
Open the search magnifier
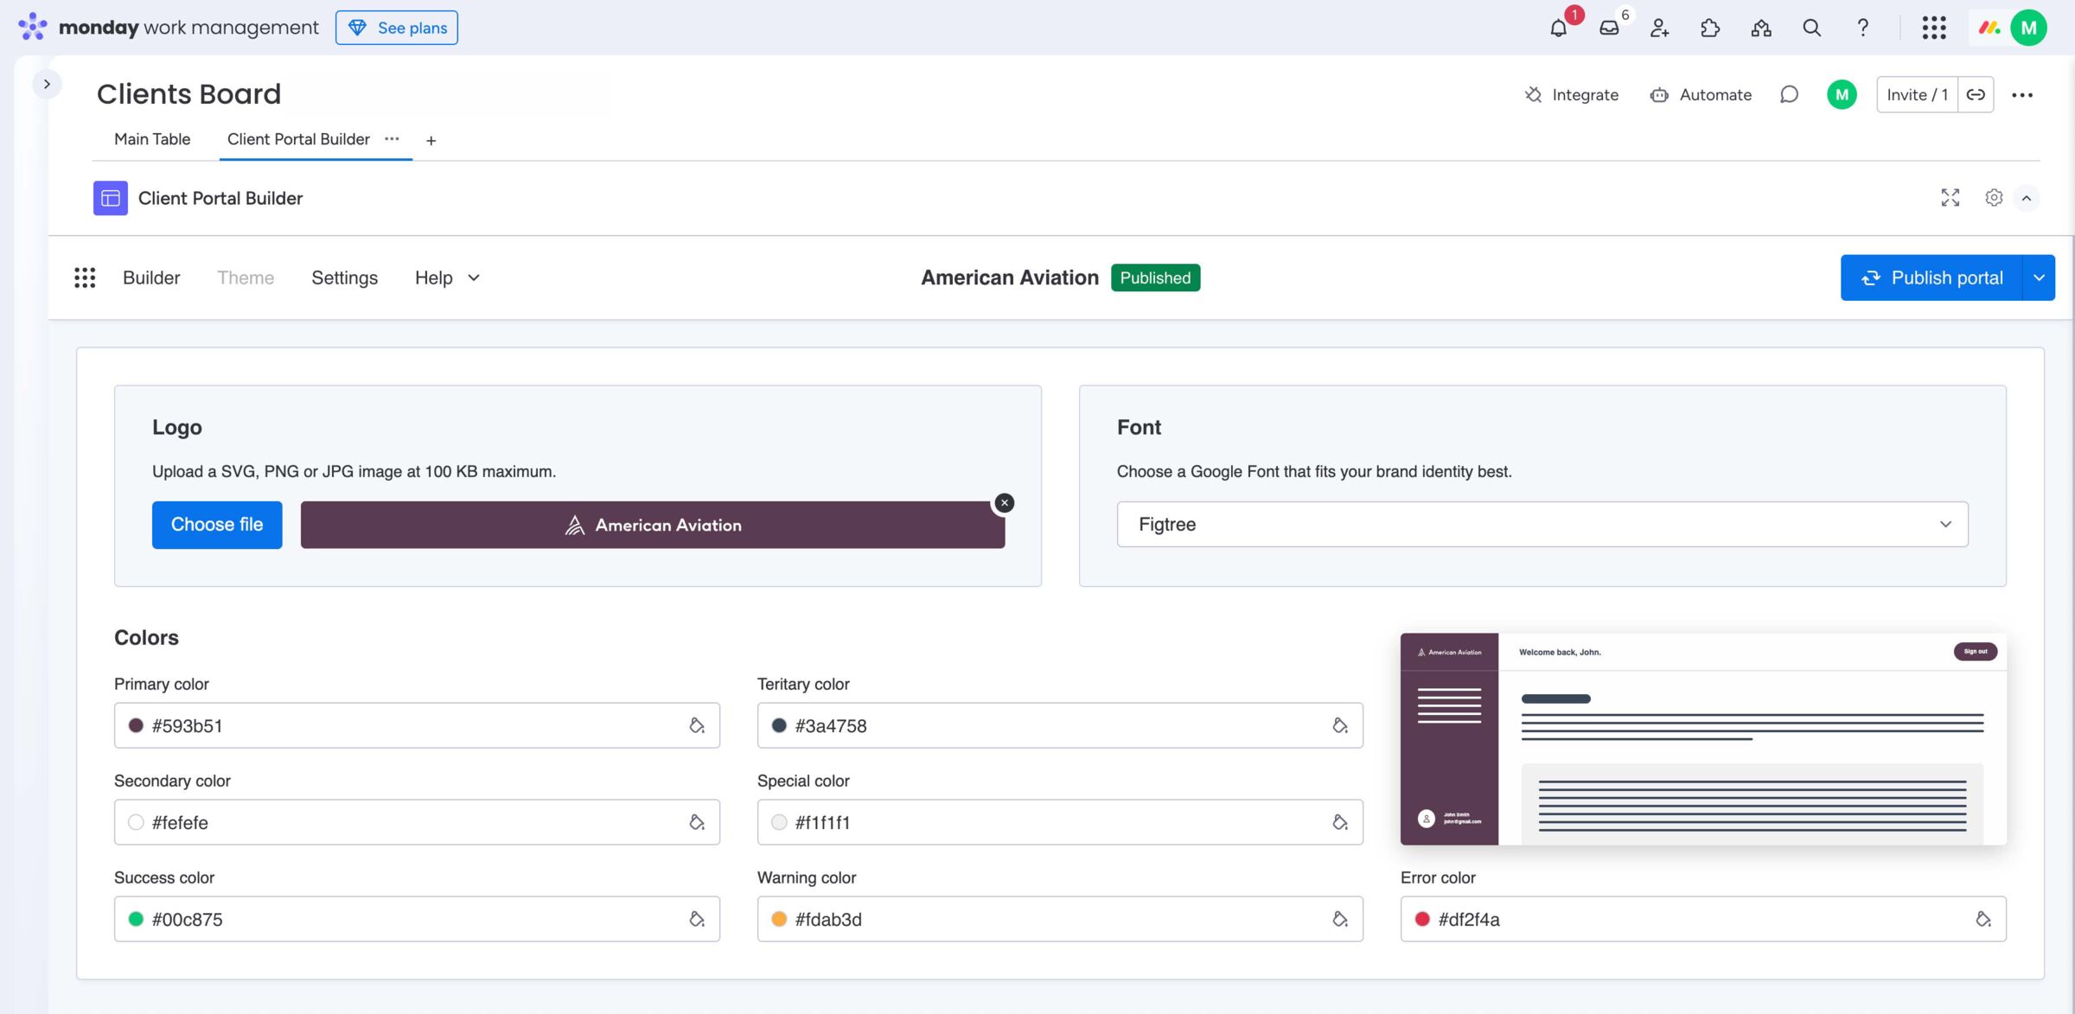coord(1811,28)
